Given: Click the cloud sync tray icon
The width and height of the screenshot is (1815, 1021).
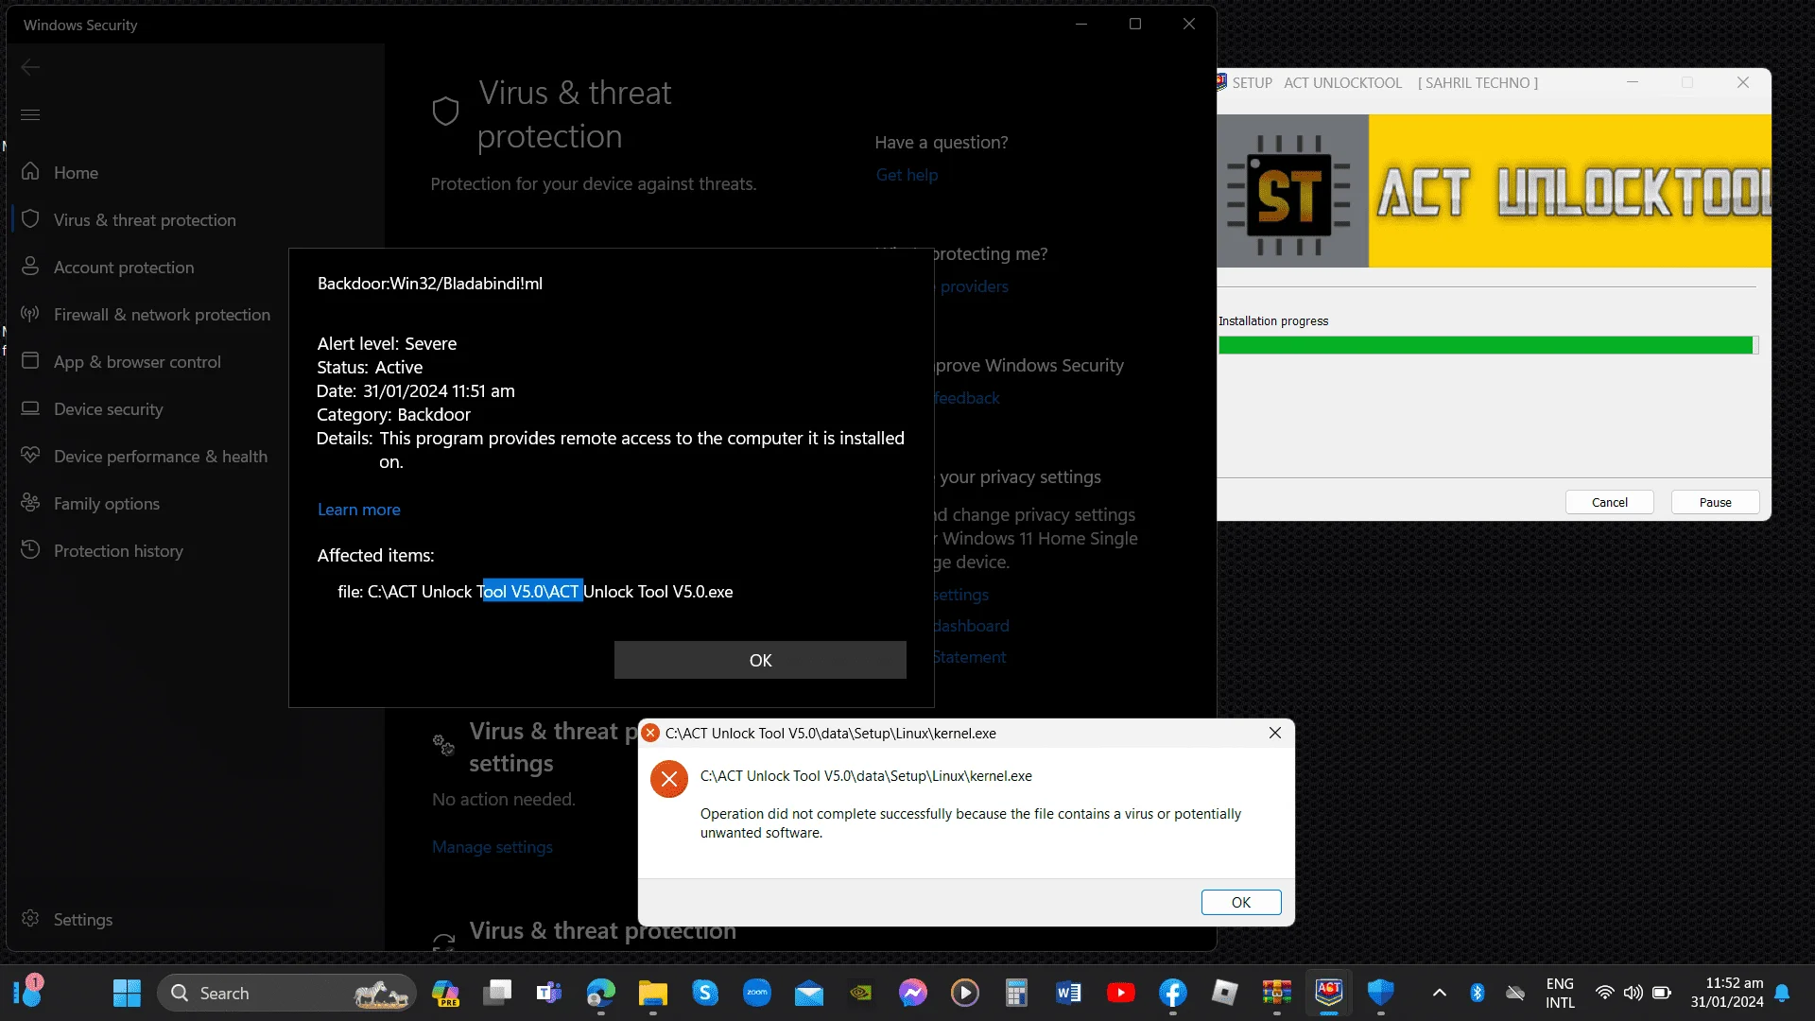Looking at the screenshot, I should [1515, 993].
